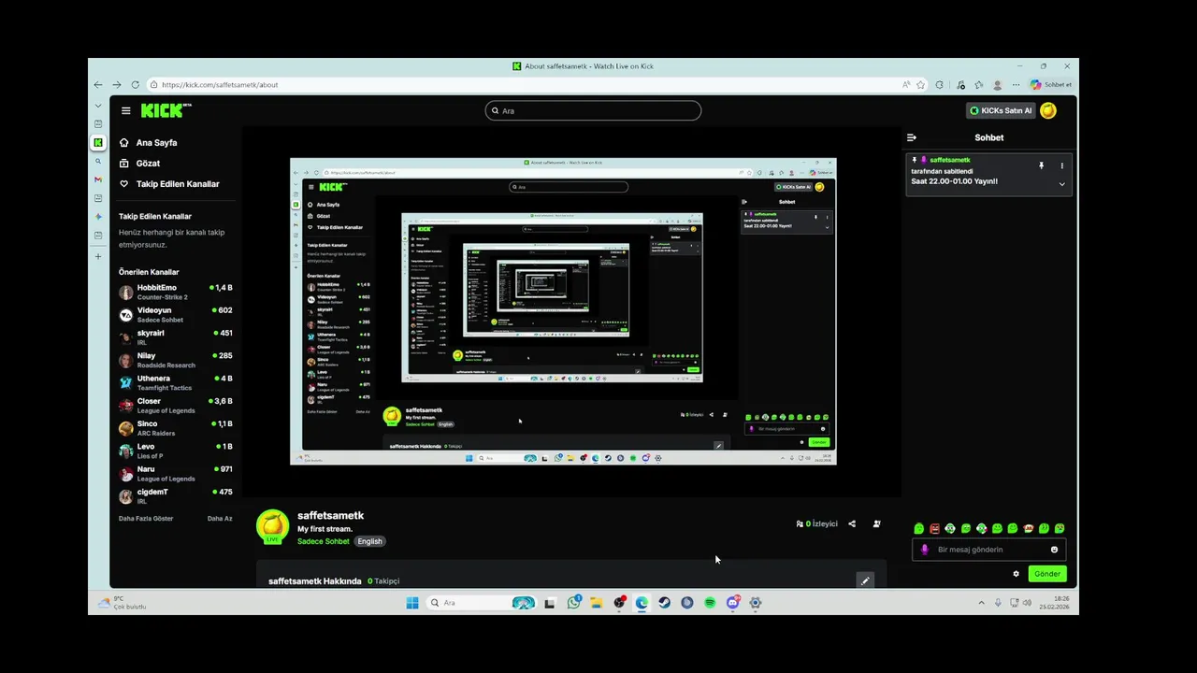The width and height of the screenshot is (1197, 673).
Task: Click the cigdemT channel avatar
Action: [125, 496]
